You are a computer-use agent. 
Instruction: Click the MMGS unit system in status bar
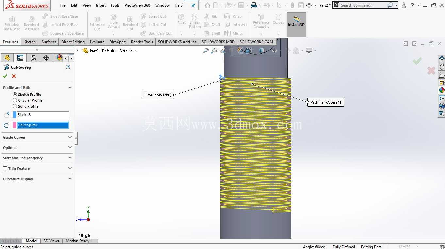(x=404, y=247)
